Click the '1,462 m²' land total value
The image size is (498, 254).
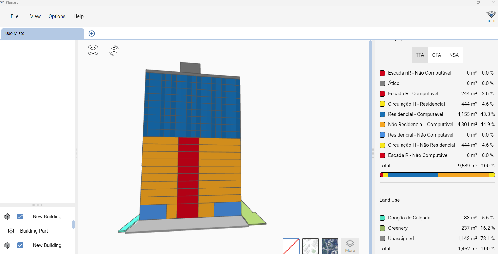[x=468, y=249]
